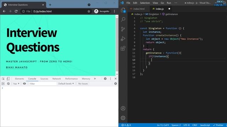Select the top JavaScript context dropdown
This screenshot has height=127, width=227.
(x=16, y=84)
